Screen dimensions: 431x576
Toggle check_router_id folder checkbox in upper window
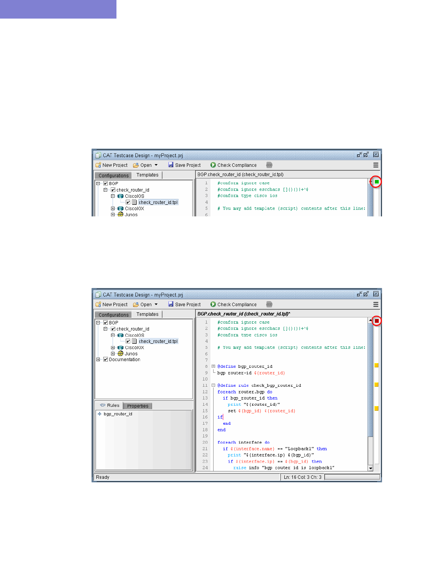coord(113,190)
